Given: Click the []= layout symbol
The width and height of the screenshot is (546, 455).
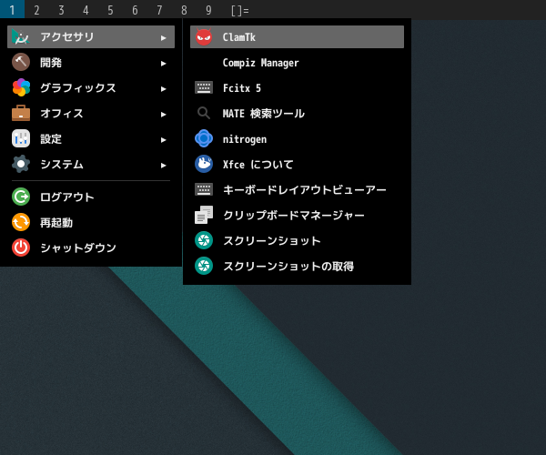Looking at the screenshot, I should tap(240, 10).
